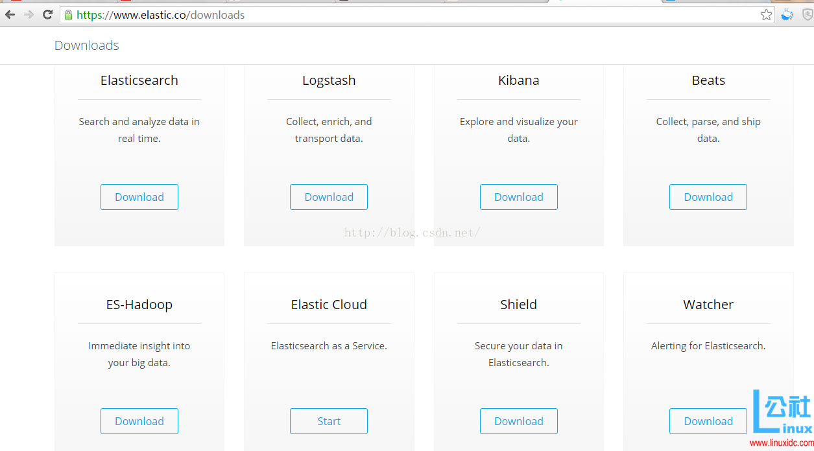Reload the page with the refresh icon
This screenshot has width=814, height=451.
[47, 15]
